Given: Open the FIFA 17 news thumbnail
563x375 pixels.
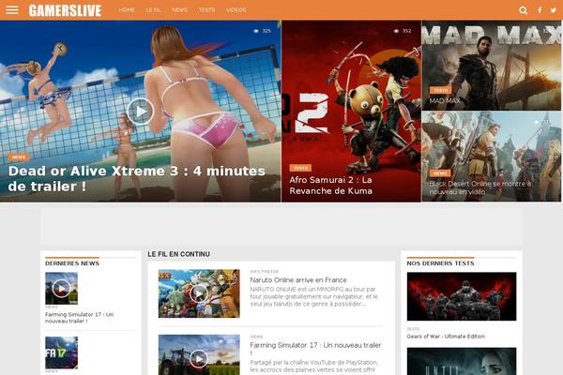Looking at the screenshot, I should (61, 352).
